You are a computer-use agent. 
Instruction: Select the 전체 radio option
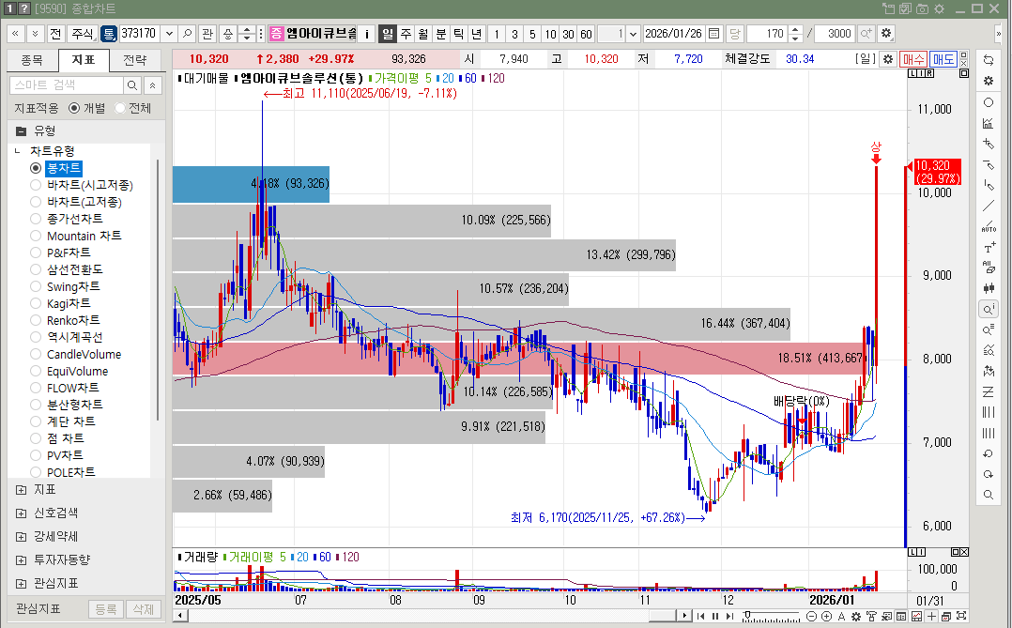tap(120, 108)
